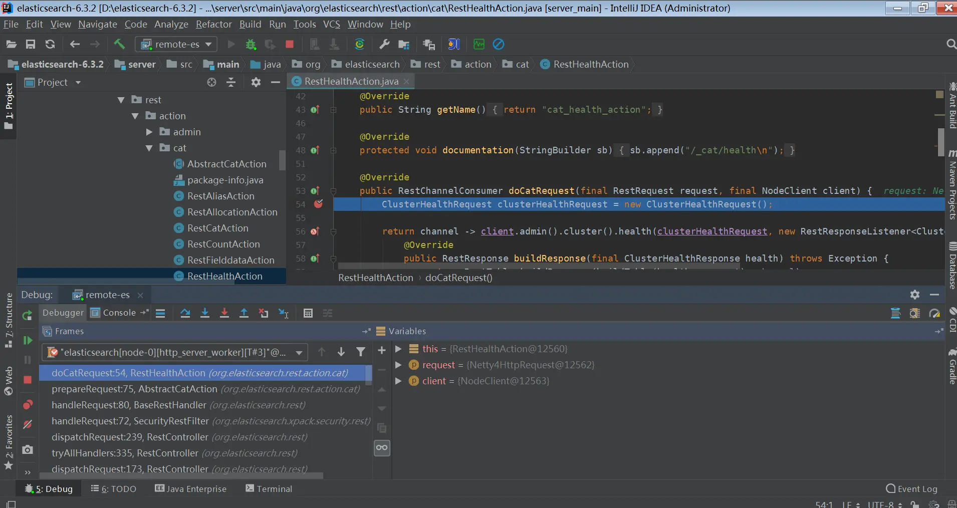Open the Terminal tool window
The width and height of the screenshot is (957, 508).
point(269,488)
